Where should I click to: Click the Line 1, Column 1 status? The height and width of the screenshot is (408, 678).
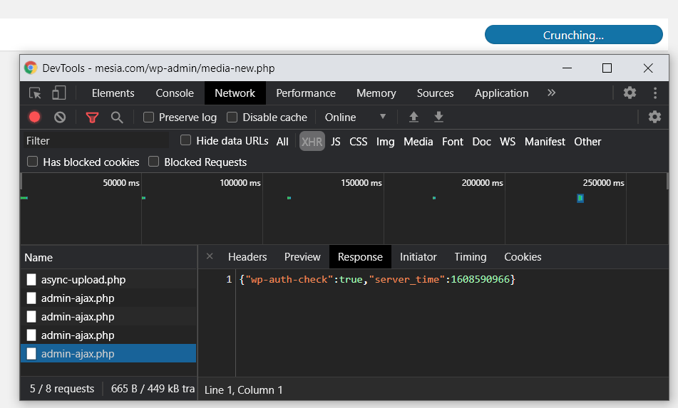(243, 390)
